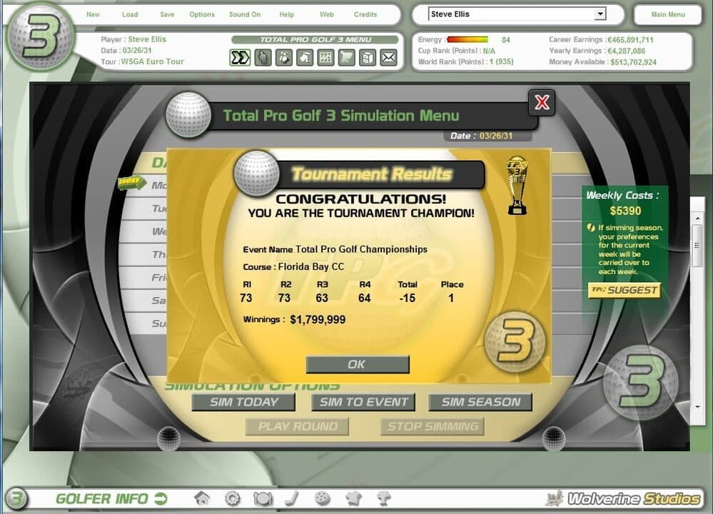The image size is (713, 514).
Task: Click the Wolverine Studios logo
Action: [x=623, y=499]
